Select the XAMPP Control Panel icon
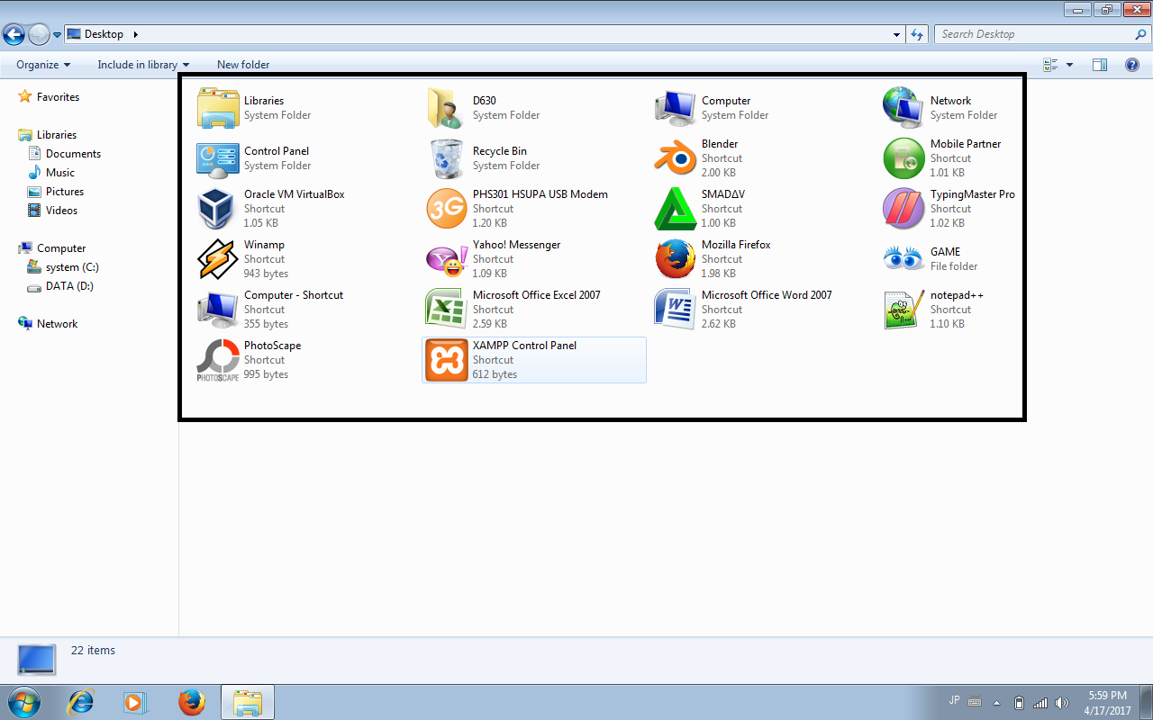Image resolution: width=1153 pixels, height=720 pixels. (447, 360)
